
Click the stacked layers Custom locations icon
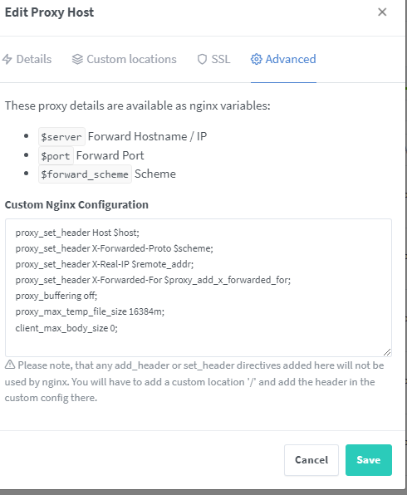[77, 59]
